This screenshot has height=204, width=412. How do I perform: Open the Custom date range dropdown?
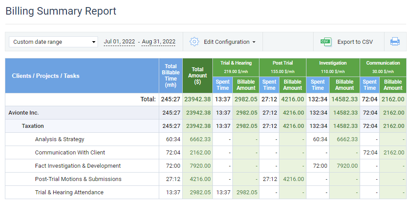click(x=53, y=42)
